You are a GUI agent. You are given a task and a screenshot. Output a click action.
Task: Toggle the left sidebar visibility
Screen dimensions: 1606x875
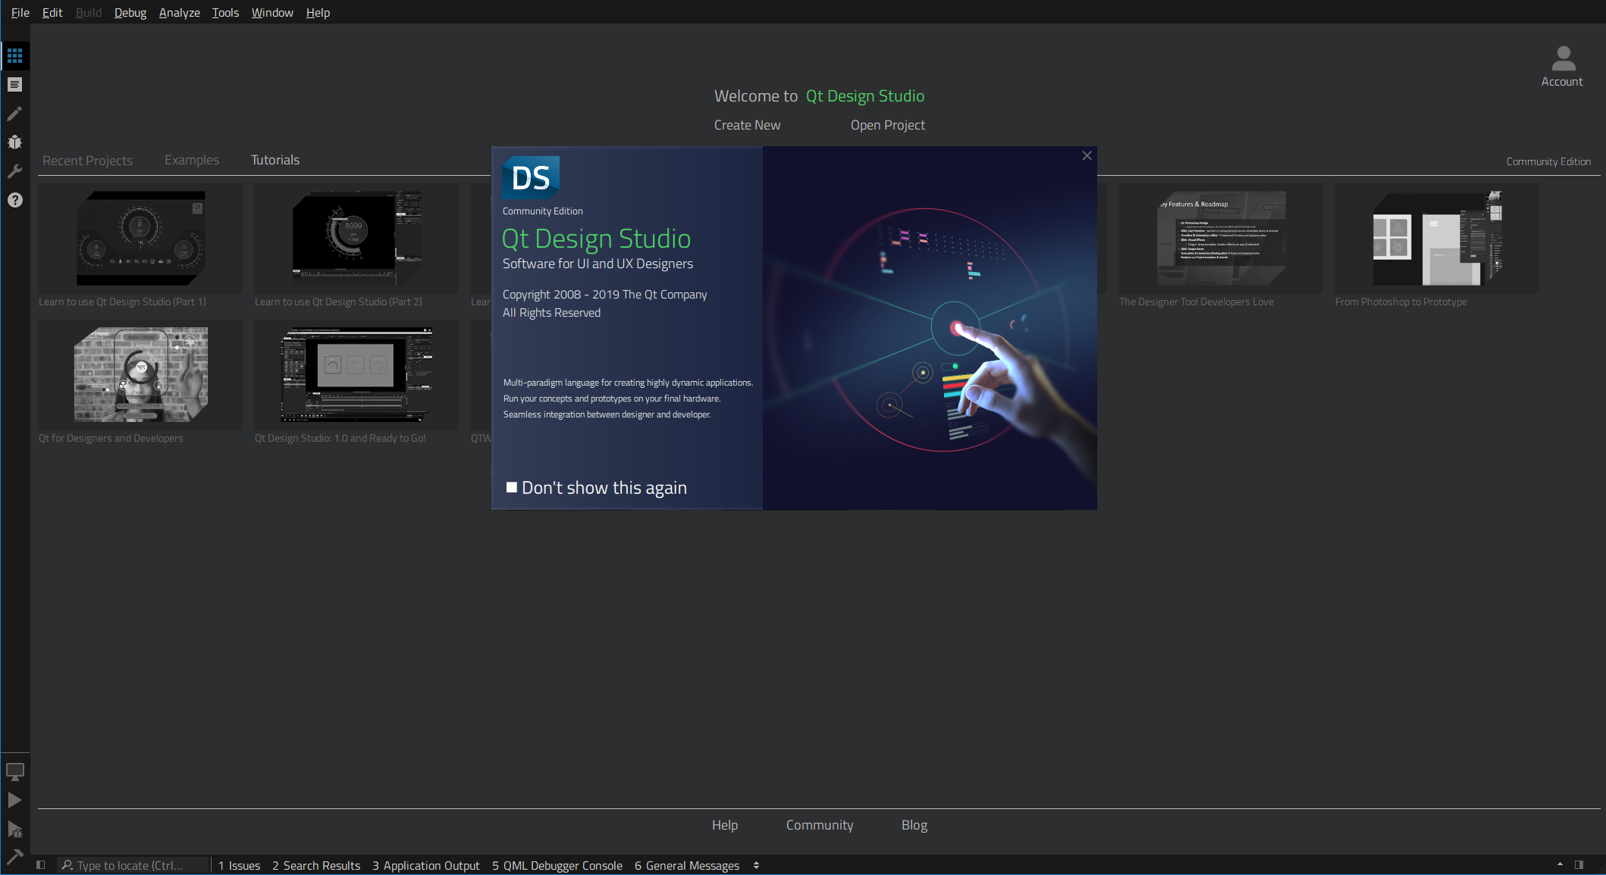pos(41,864)
